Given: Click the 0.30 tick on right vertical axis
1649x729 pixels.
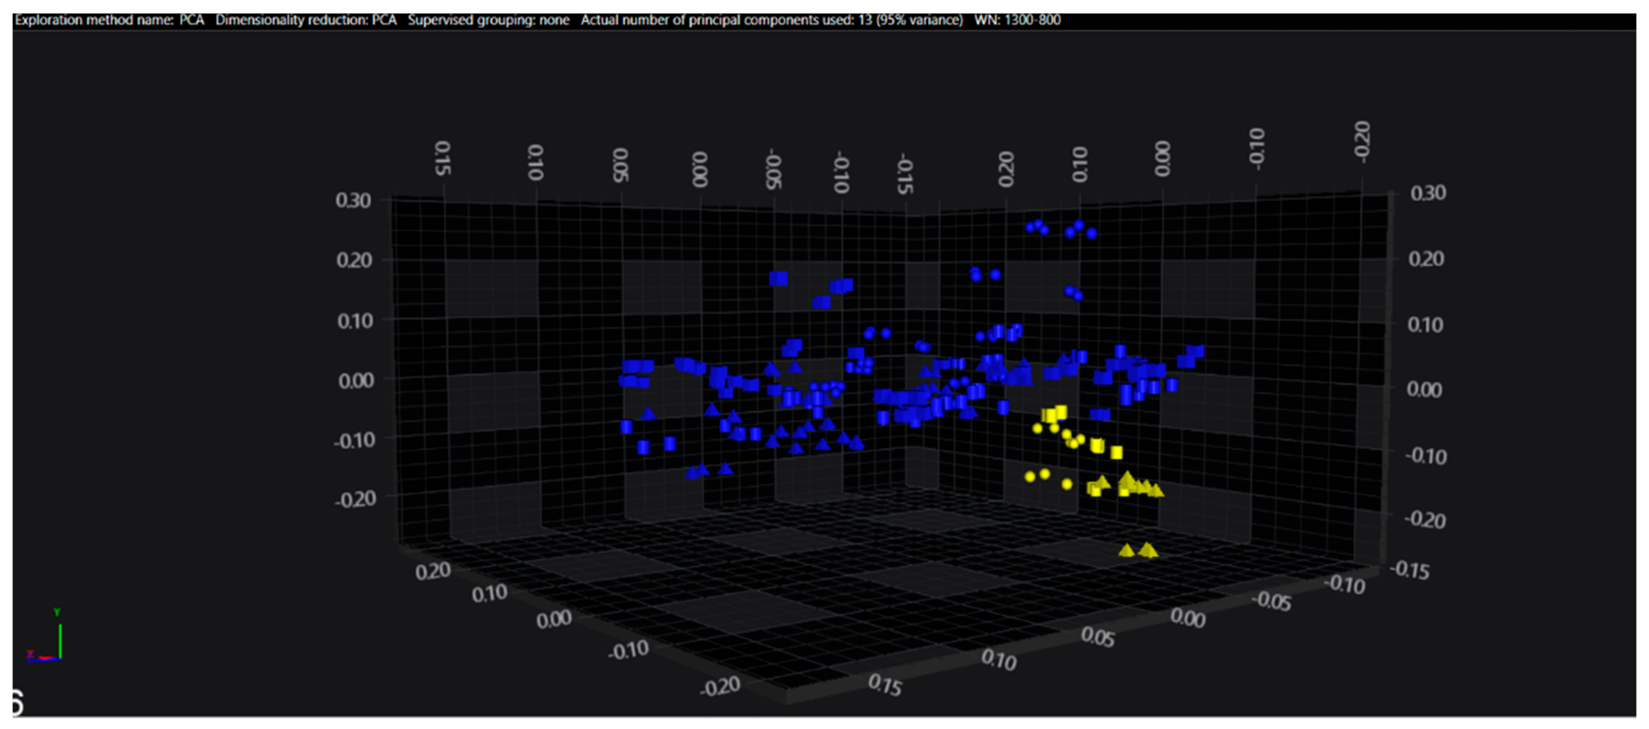Looking at the screenshot, I should (1428, 193).
